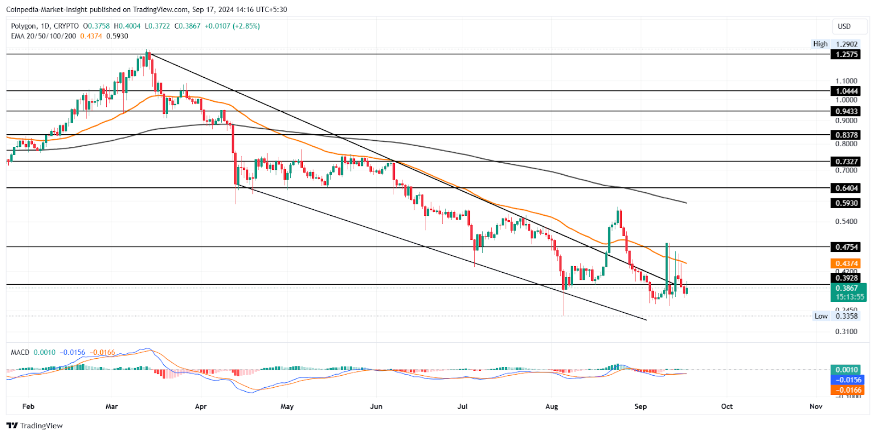Screen dimensions: 876x436
Task: Click the 1.1000 price axis tick
Action: tap(846, 81)
